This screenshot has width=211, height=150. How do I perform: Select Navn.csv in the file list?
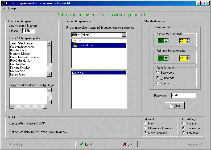click(98, 73)
